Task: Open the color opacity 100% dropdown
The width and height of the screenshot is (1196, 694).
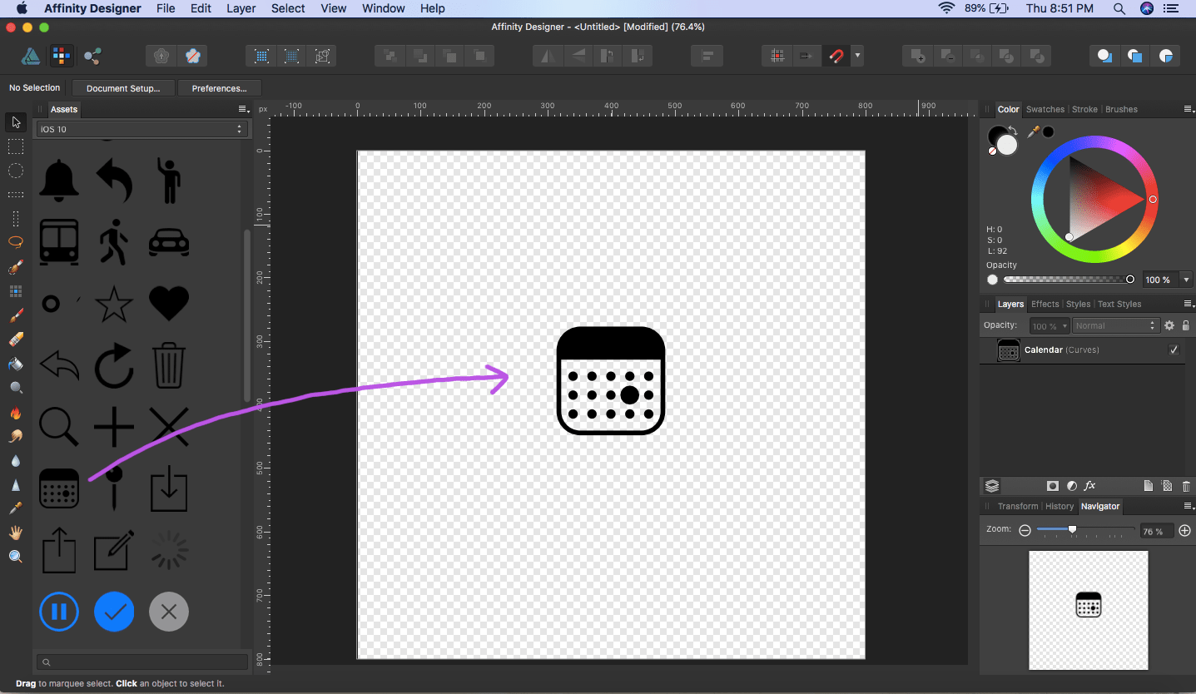Action: tap(1186, 280)
